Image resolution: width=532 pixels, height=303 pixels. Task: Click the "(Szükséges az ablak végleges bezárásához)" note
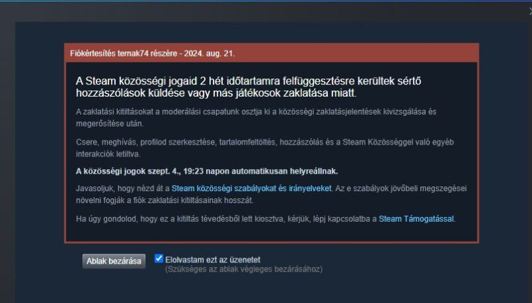tap(243, 270)
